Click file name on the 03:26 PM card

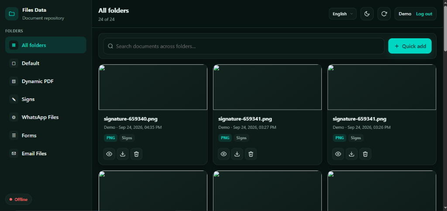click(x=360, y=119)
